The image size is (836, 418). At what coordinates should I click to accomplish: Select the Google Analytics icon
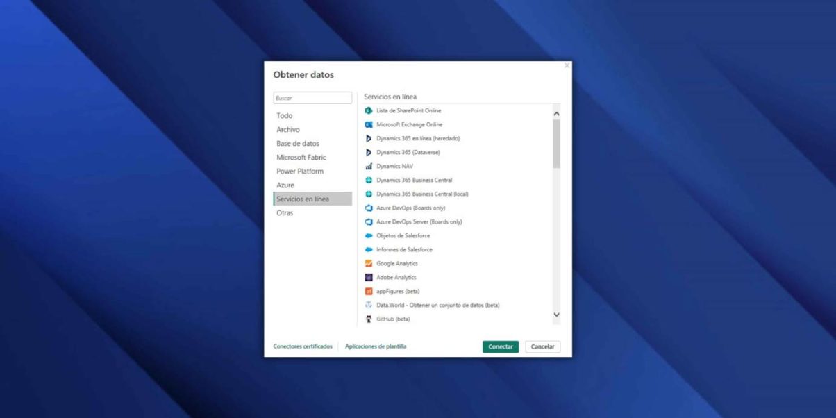[369, 264]
